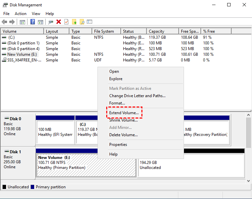Click the drive icon of (C:) row
Viewport: 252px width, 199px height.
point(4,37)
